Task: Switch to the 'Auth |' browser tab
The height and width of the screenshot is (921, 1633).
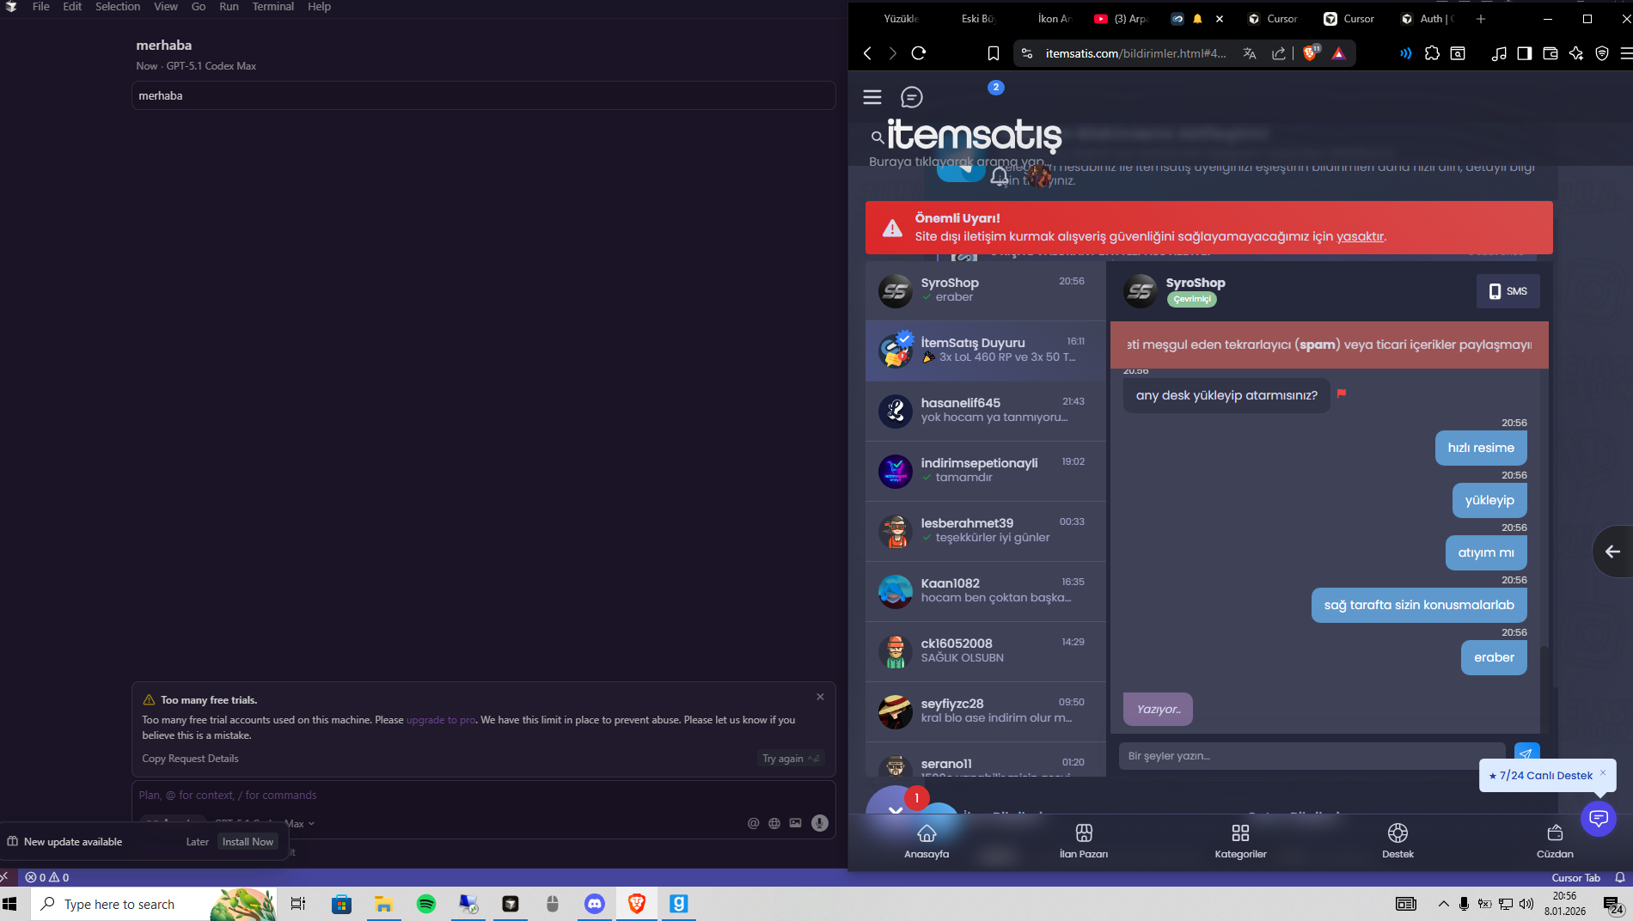Action: (1427, 19)
